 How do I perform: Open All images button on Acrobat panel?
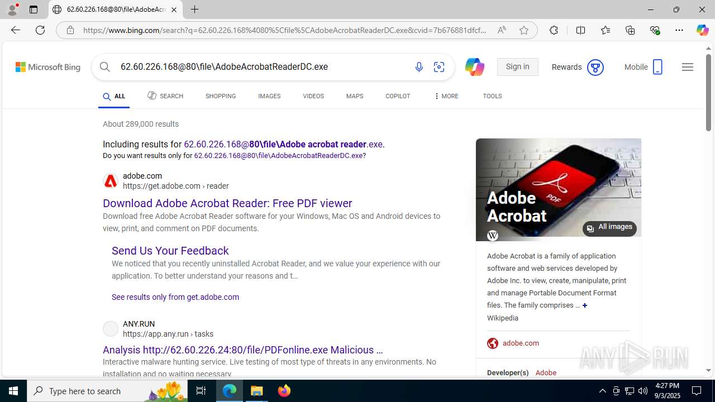(x=609, y=228)
